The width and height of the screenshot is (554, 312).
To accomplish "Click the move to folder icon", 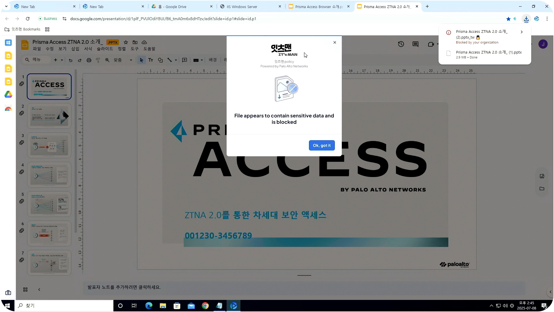I will point(135,42).
